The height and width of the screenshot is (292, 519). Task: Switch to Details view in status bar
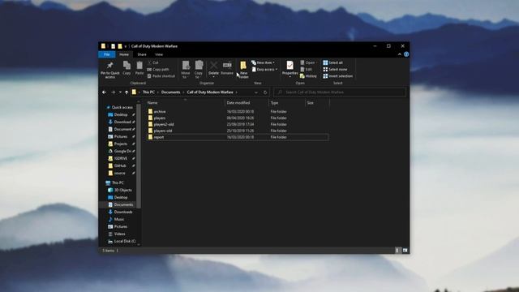click(x=397, y=251)
